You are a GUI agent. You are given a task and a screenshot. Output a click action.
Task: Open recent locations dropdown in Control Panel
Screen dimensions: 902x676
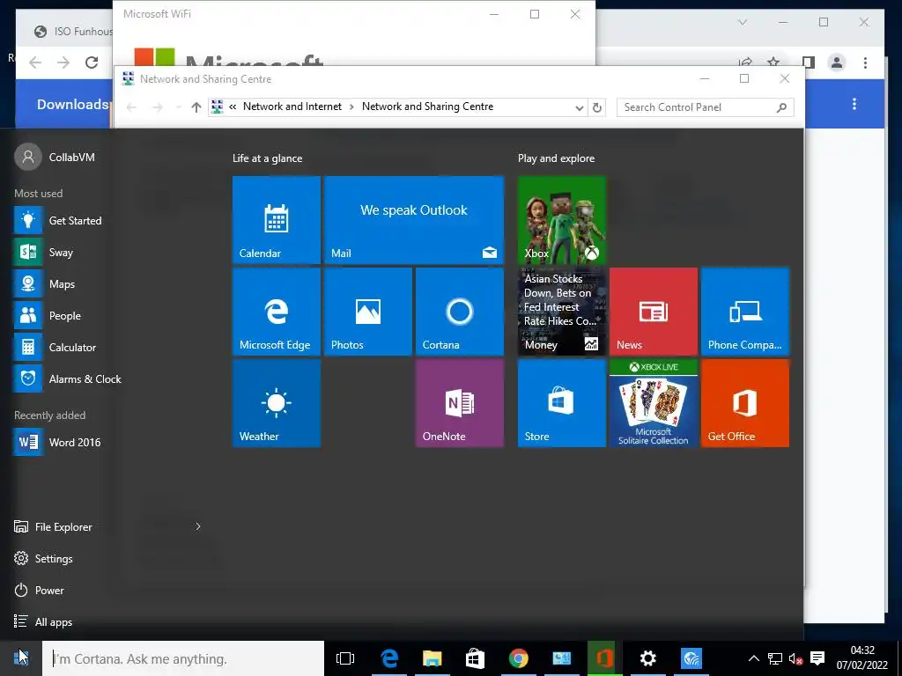pyautogui.click(x=178, y=107)
